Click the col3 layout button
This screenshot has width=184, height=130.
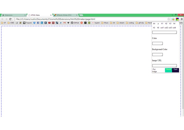click(170, 28)
